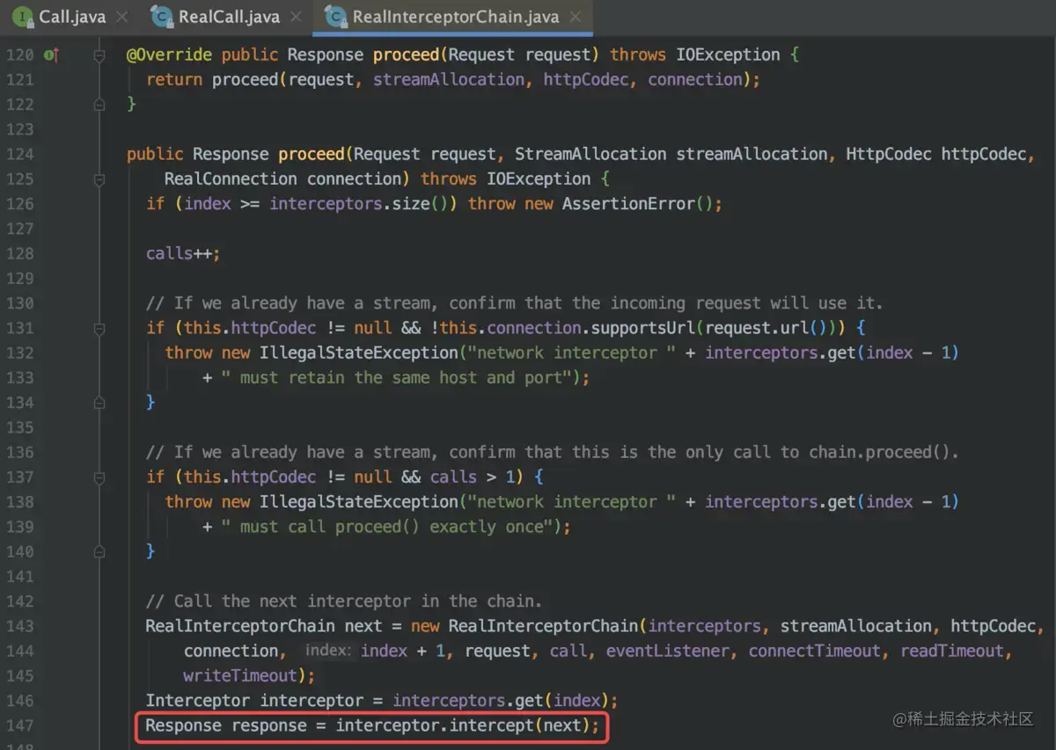The height and width of the screenshot is (750, 1056).
Task: Click 'writeTimeout' argument on line 145
Action: [x=240, y=676]
